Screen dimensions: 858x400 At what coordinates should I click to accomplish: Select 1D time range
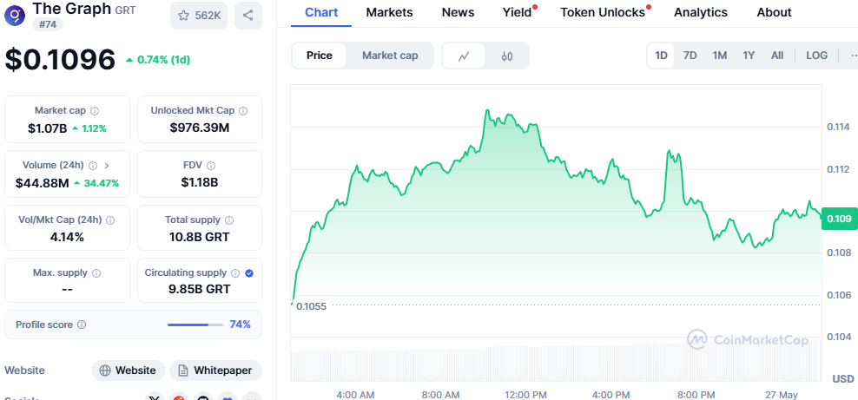662,56
